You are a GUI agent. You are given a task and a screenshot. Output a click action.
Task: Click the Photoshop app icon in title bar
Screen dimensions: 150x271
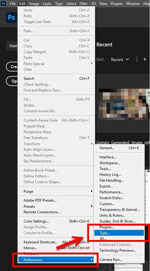tap(3, 3)
